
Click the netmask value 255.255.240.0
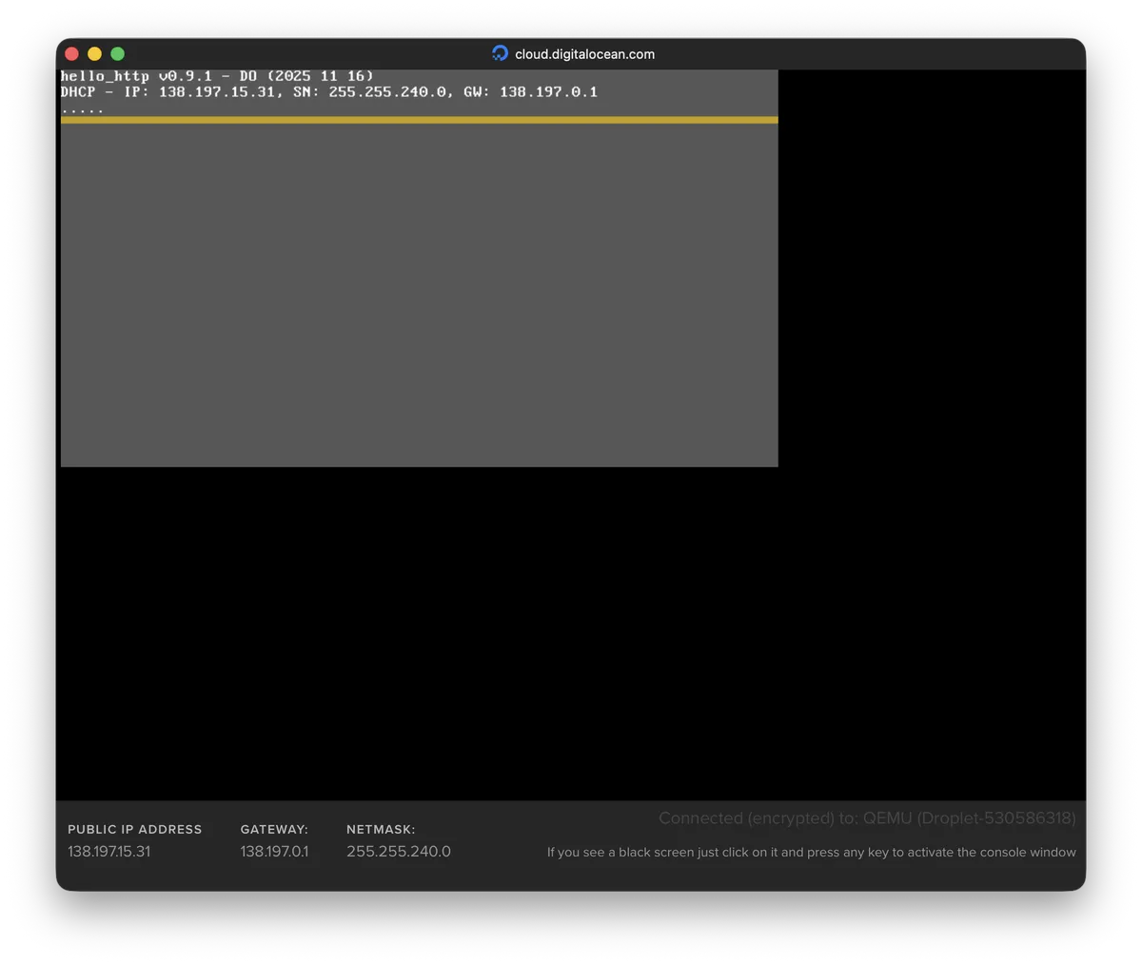click(398, 851)
